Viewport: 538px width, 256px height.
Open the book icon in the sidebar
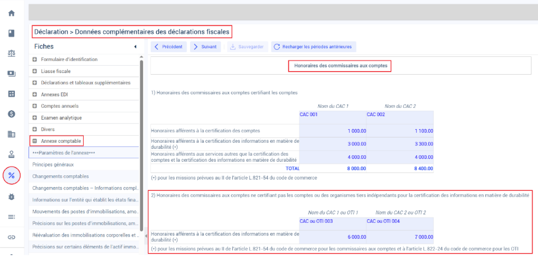(11, 33)
